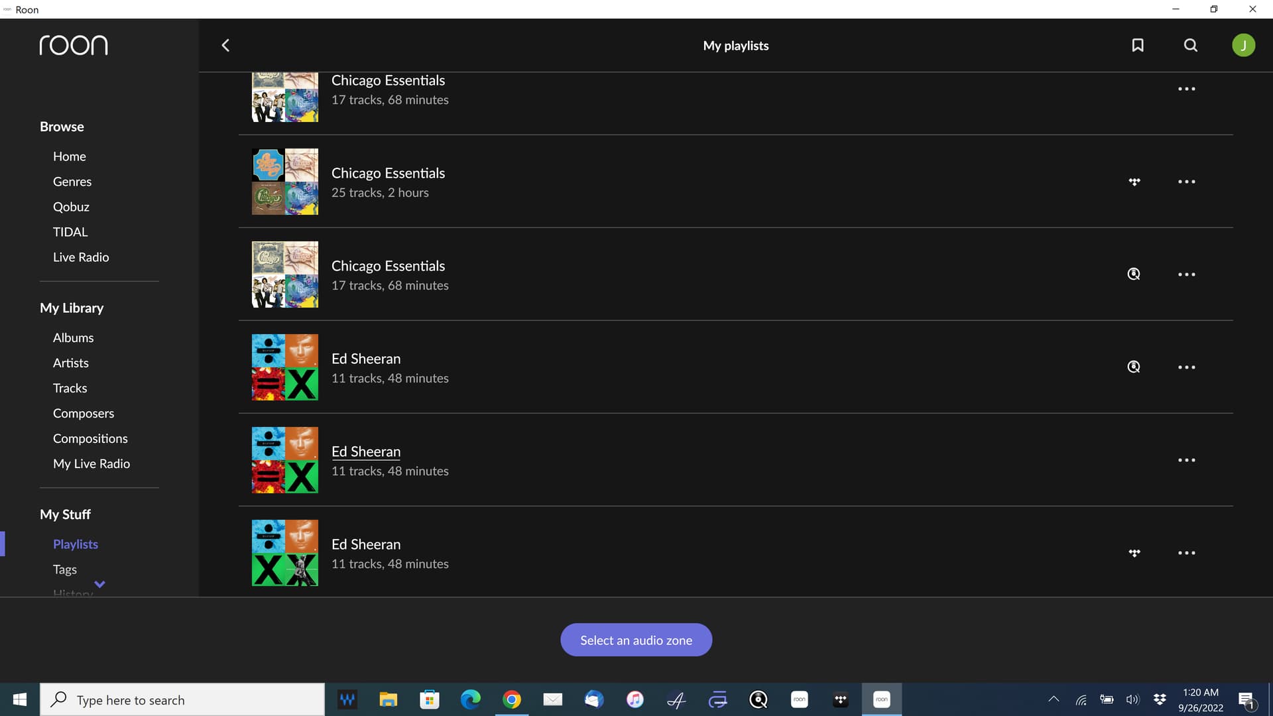The width and height of the screenshot is (1273, 716).
Task: Open Artists in My Library
Action: [x=71, y=363]
